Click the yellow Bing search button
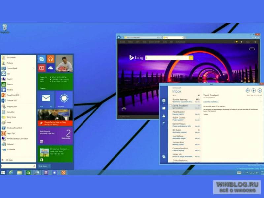This screenshot has height=198, width=264. [x=191, y=58]
